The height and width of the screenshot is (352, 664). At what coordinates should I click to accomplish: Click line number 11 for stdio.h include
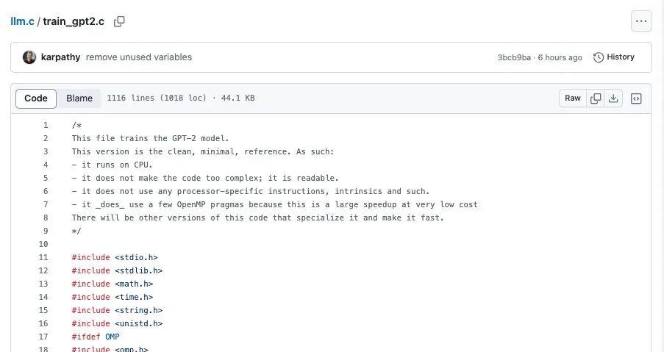click(43, 258)
